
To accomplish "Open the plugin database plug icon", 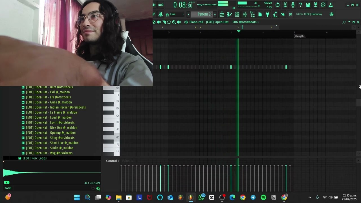I will 268,14.
